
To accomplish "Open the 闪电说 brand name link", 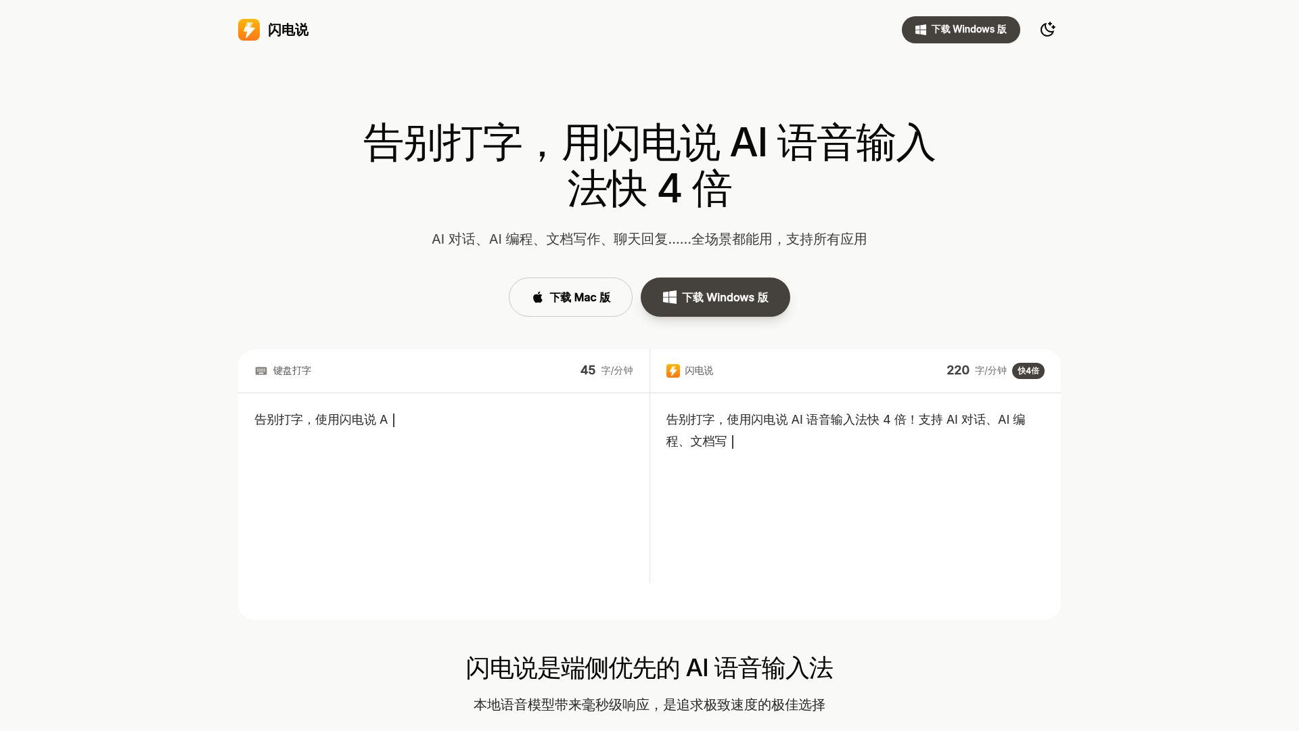I will [288, 30].
